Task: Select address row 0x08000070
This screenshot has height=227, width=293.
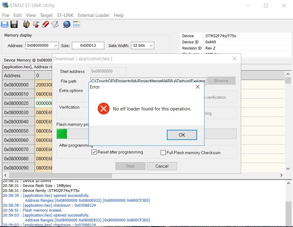Action: (x=19, y=149)
